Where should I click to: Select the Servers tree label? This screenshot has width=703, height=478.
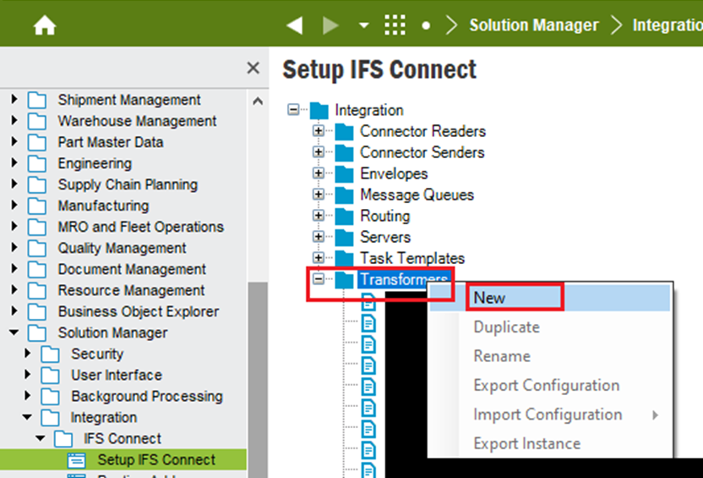(385, 237)
